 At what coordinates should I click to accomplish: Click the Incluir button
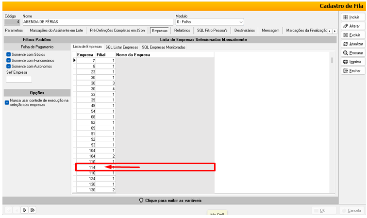[352, 17]
